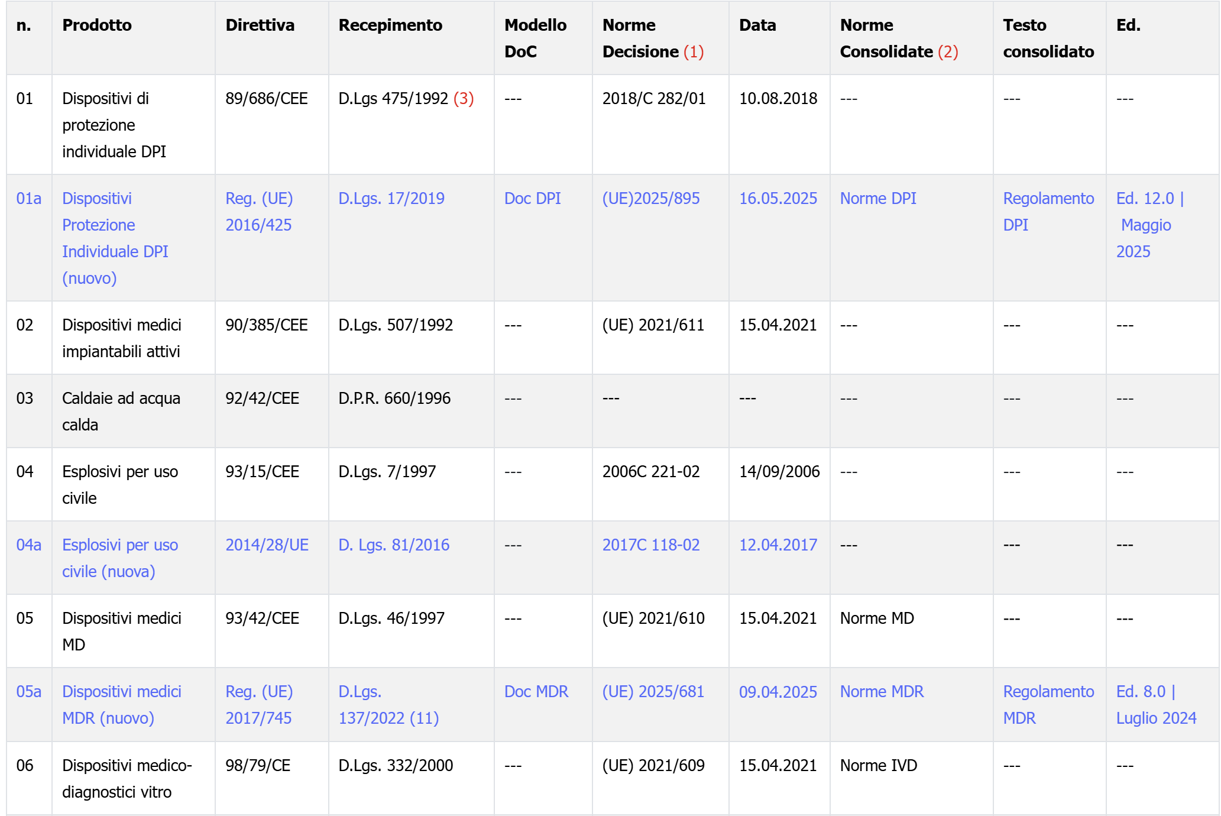The height and width of the screenshot is (816, 1221).
Task: Open the 04a row number link
Action: click(x=28, y=545)
